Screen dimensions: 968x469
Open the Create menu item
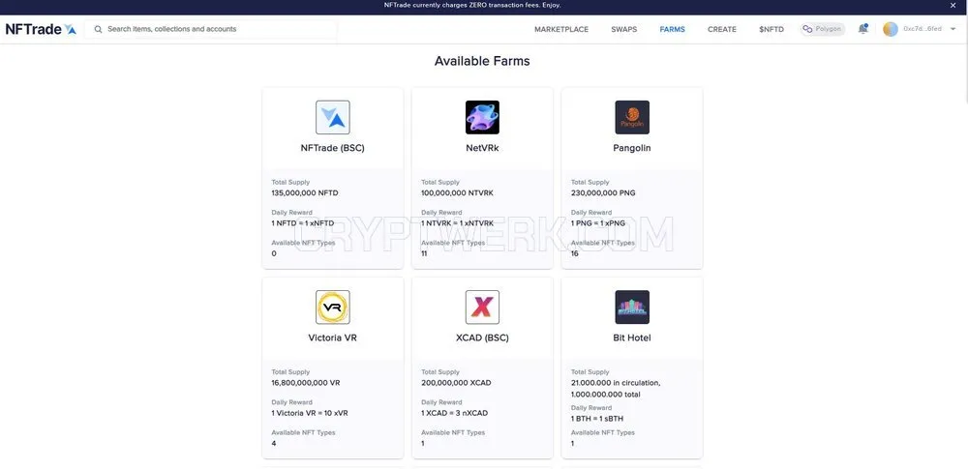tap(722, 29)
